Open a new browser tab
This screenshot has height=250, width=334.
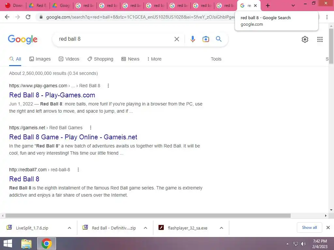268,6
